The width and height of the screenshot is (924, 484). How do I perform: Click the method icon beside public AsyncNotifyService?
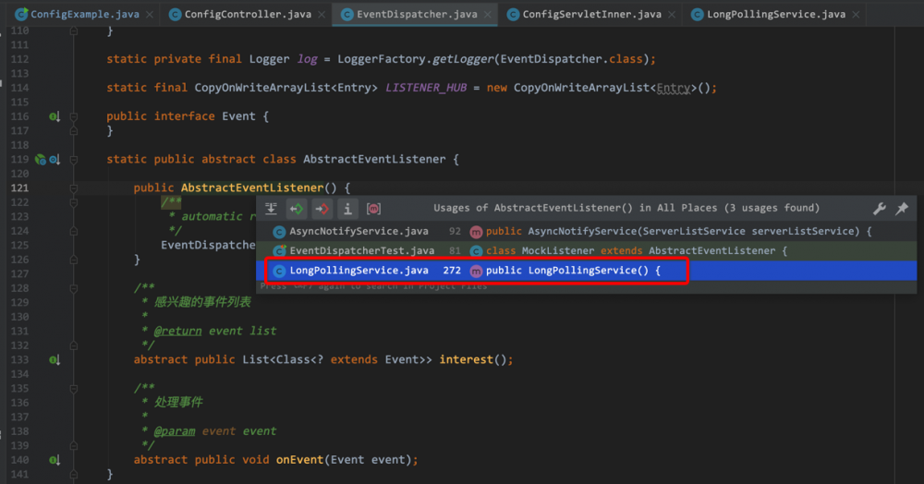point(476,232)
